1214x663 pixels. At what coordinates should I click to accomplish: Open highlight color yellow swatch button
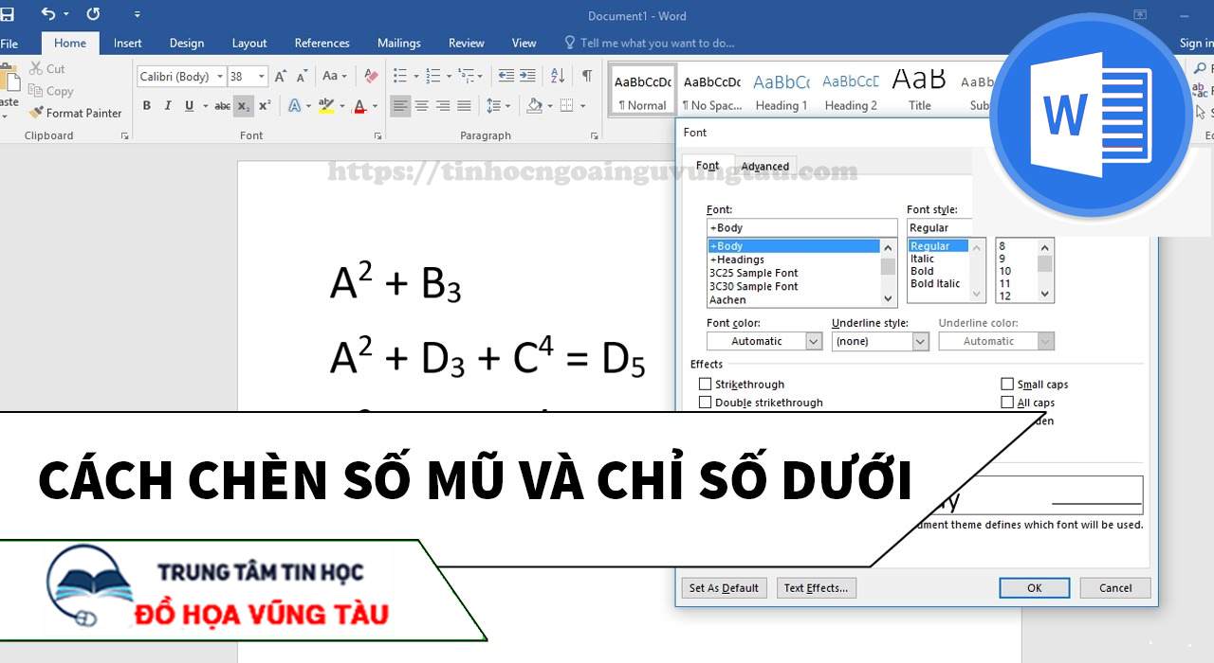[326, 106]
